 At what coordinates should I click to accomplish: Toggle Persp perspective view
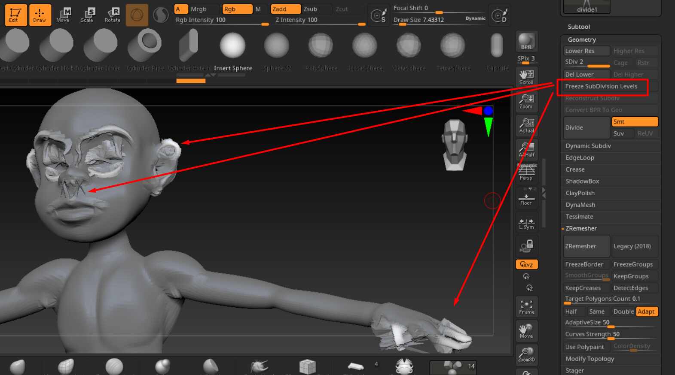(526, 172)
